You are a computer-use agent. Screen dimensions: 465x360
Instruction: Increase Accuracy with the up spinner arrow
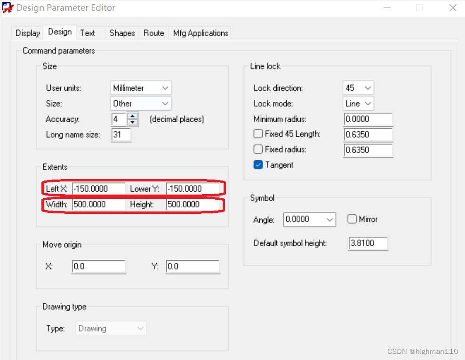click(x=133, y=116)
